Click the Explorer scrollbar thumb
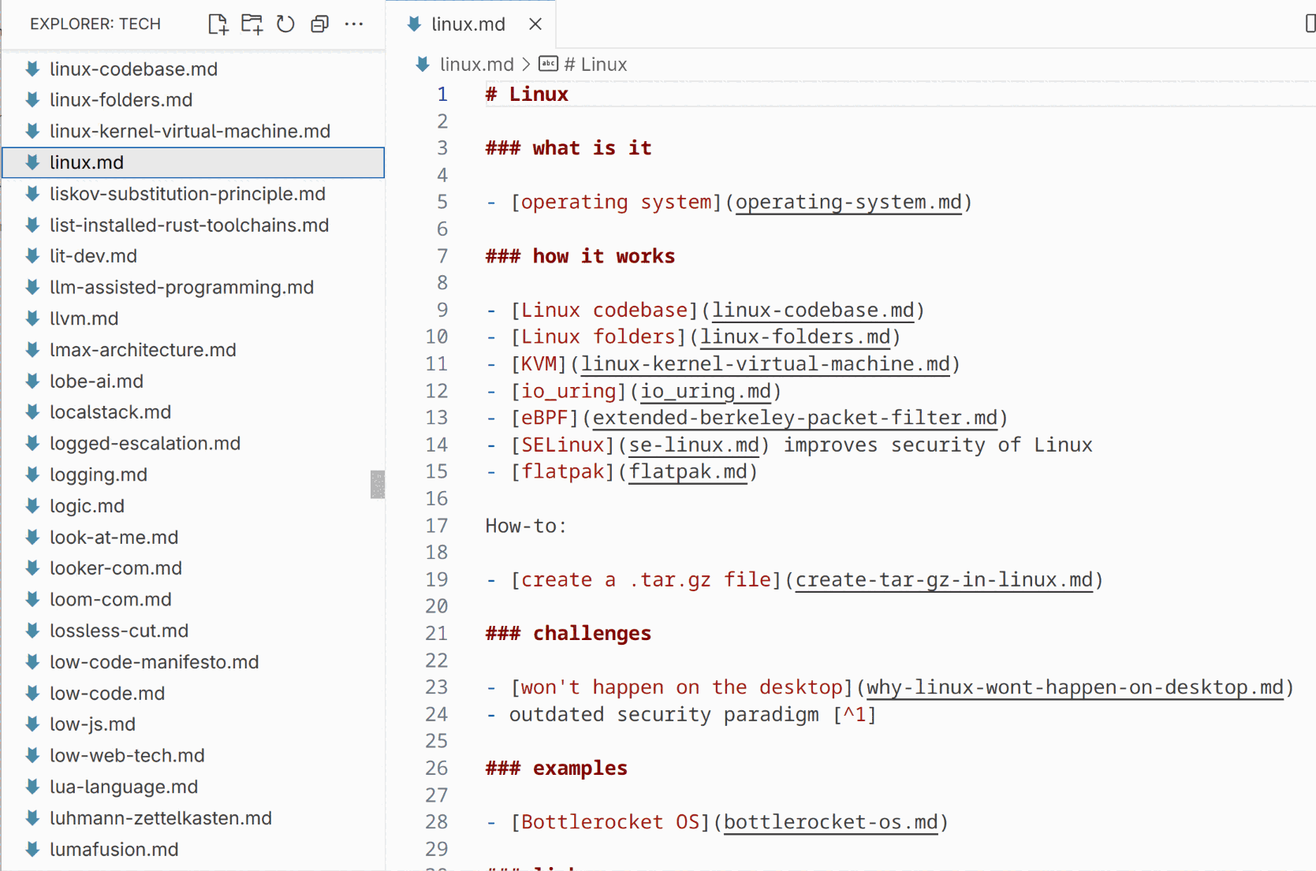This screenshot has width=1316, height=871. 378,485
